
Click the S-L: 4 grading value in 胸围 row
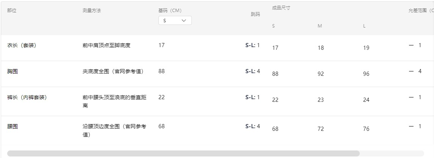click(252, 71)
